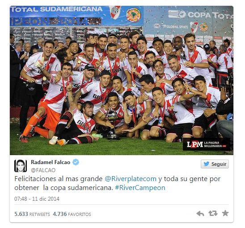Image resolution: width=245 pixels, height=228 pixels.
Task: Open tweet timestamp 07:48 - 11 dic 2014
Action: (x=37, y=199)
